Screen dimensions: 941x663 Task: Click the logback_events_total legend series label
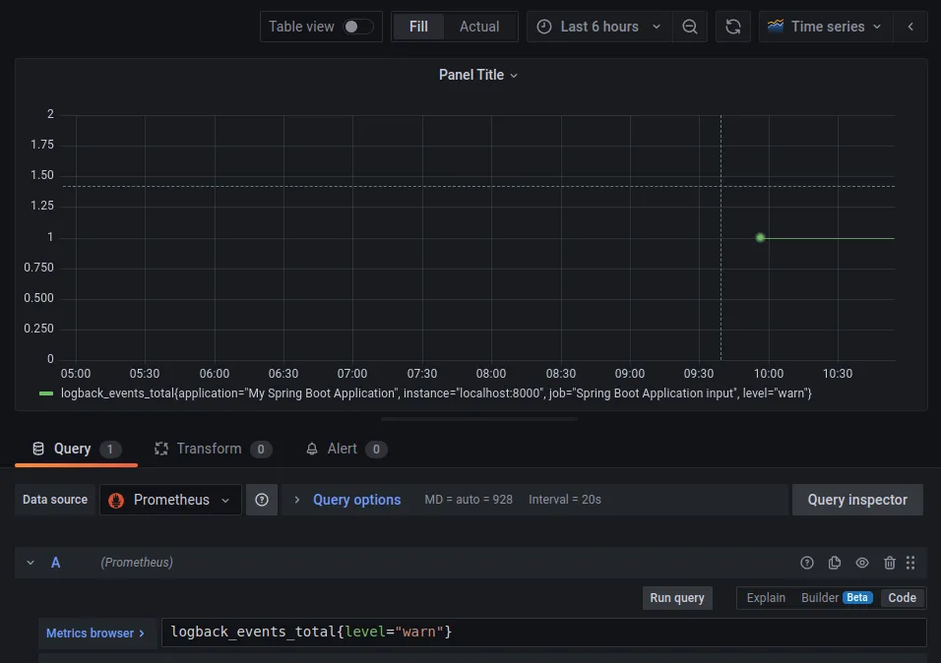[436, 393]
